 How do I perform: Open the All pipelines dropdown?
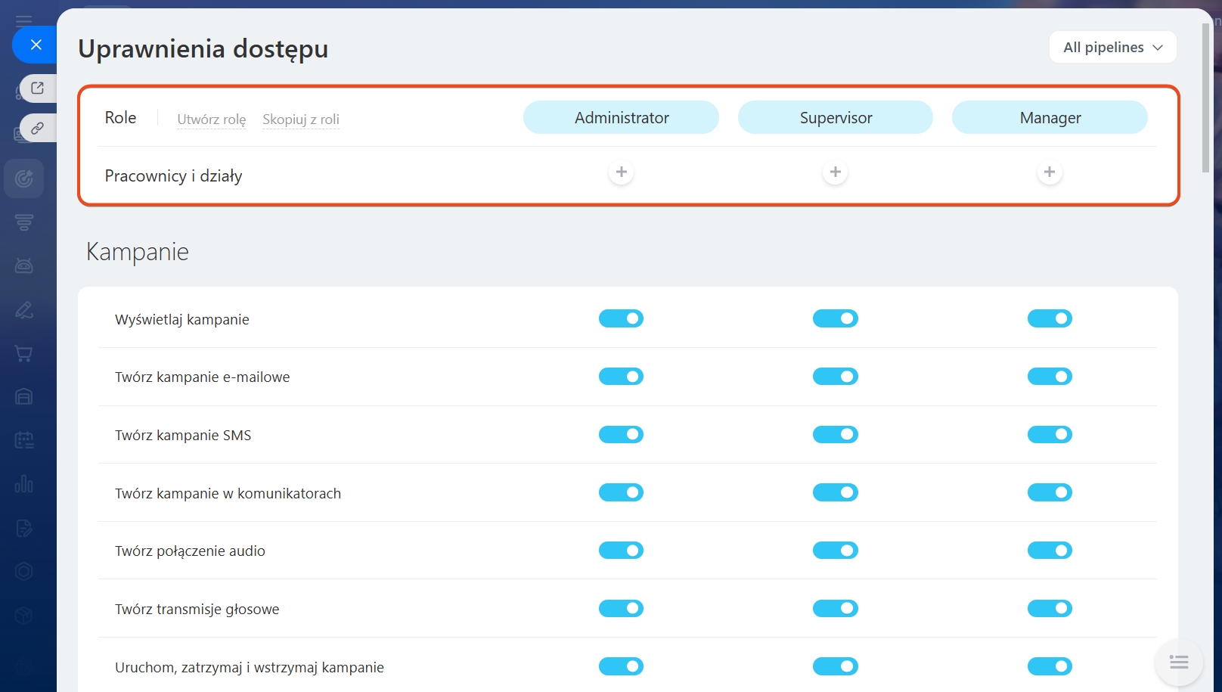[x=1113, y=47]
